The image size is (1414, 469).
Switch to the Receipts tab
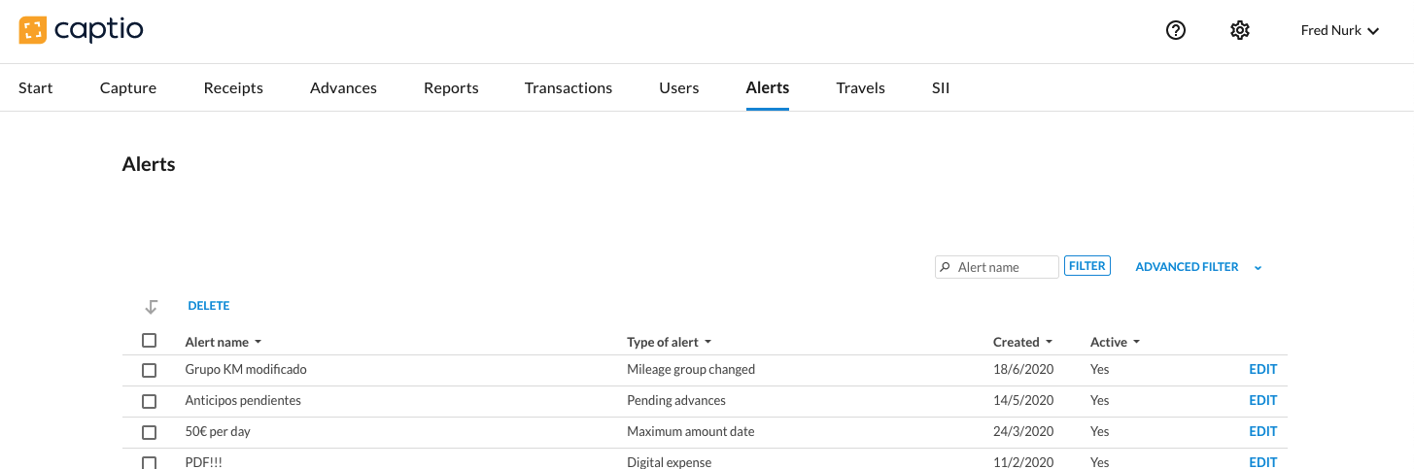click(233, 87)
